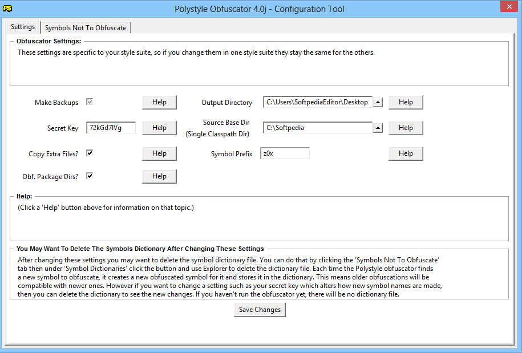Click the Save Changes button
This screenshot has width=522, height=353.
[x=260, y=310]
